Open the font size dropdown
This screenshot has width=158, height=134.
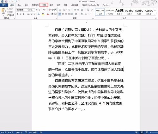point(34,10)
